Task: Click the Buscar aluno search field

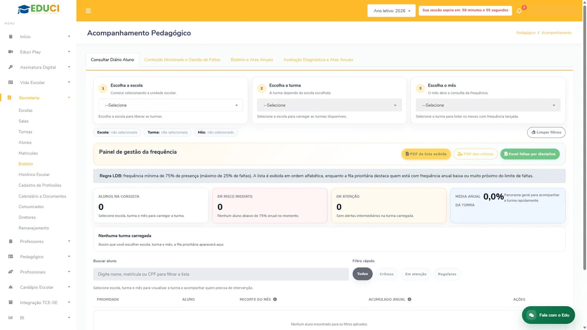Action: coord(221,274)
